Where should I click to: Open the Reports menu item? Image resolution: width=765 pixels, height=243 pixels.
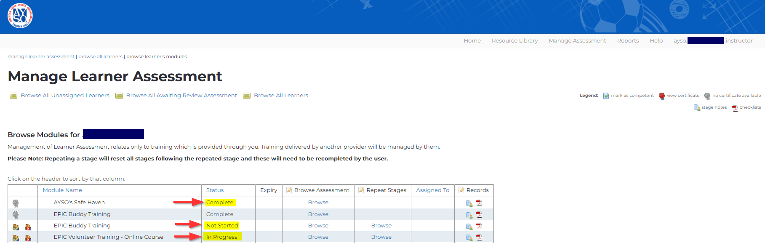628,41
